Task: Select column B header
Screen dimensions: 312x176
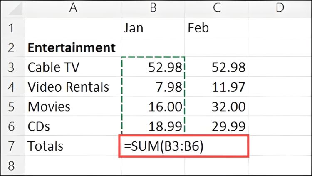Action: pyautogui.click(x=153, y=9)
